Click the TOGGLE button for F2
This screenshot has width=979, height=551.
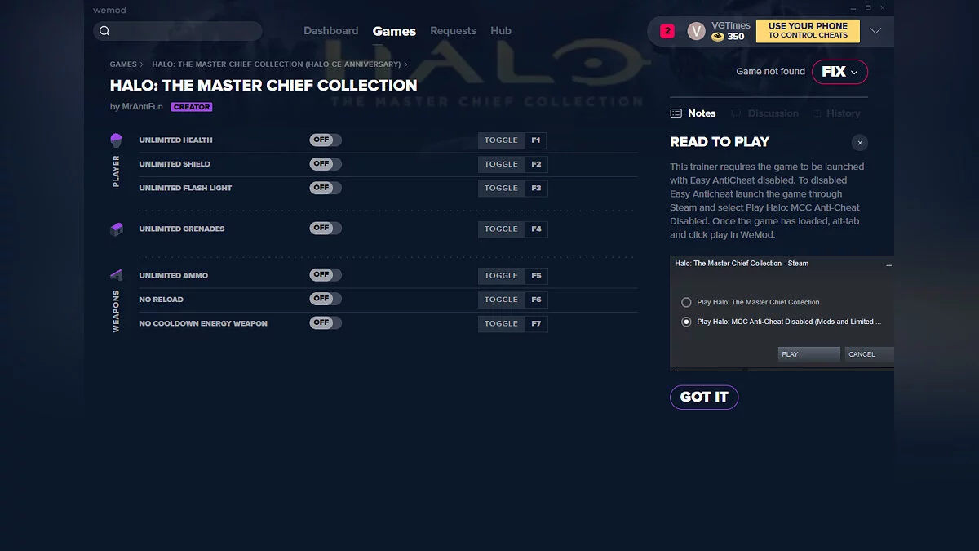(501, 164)
